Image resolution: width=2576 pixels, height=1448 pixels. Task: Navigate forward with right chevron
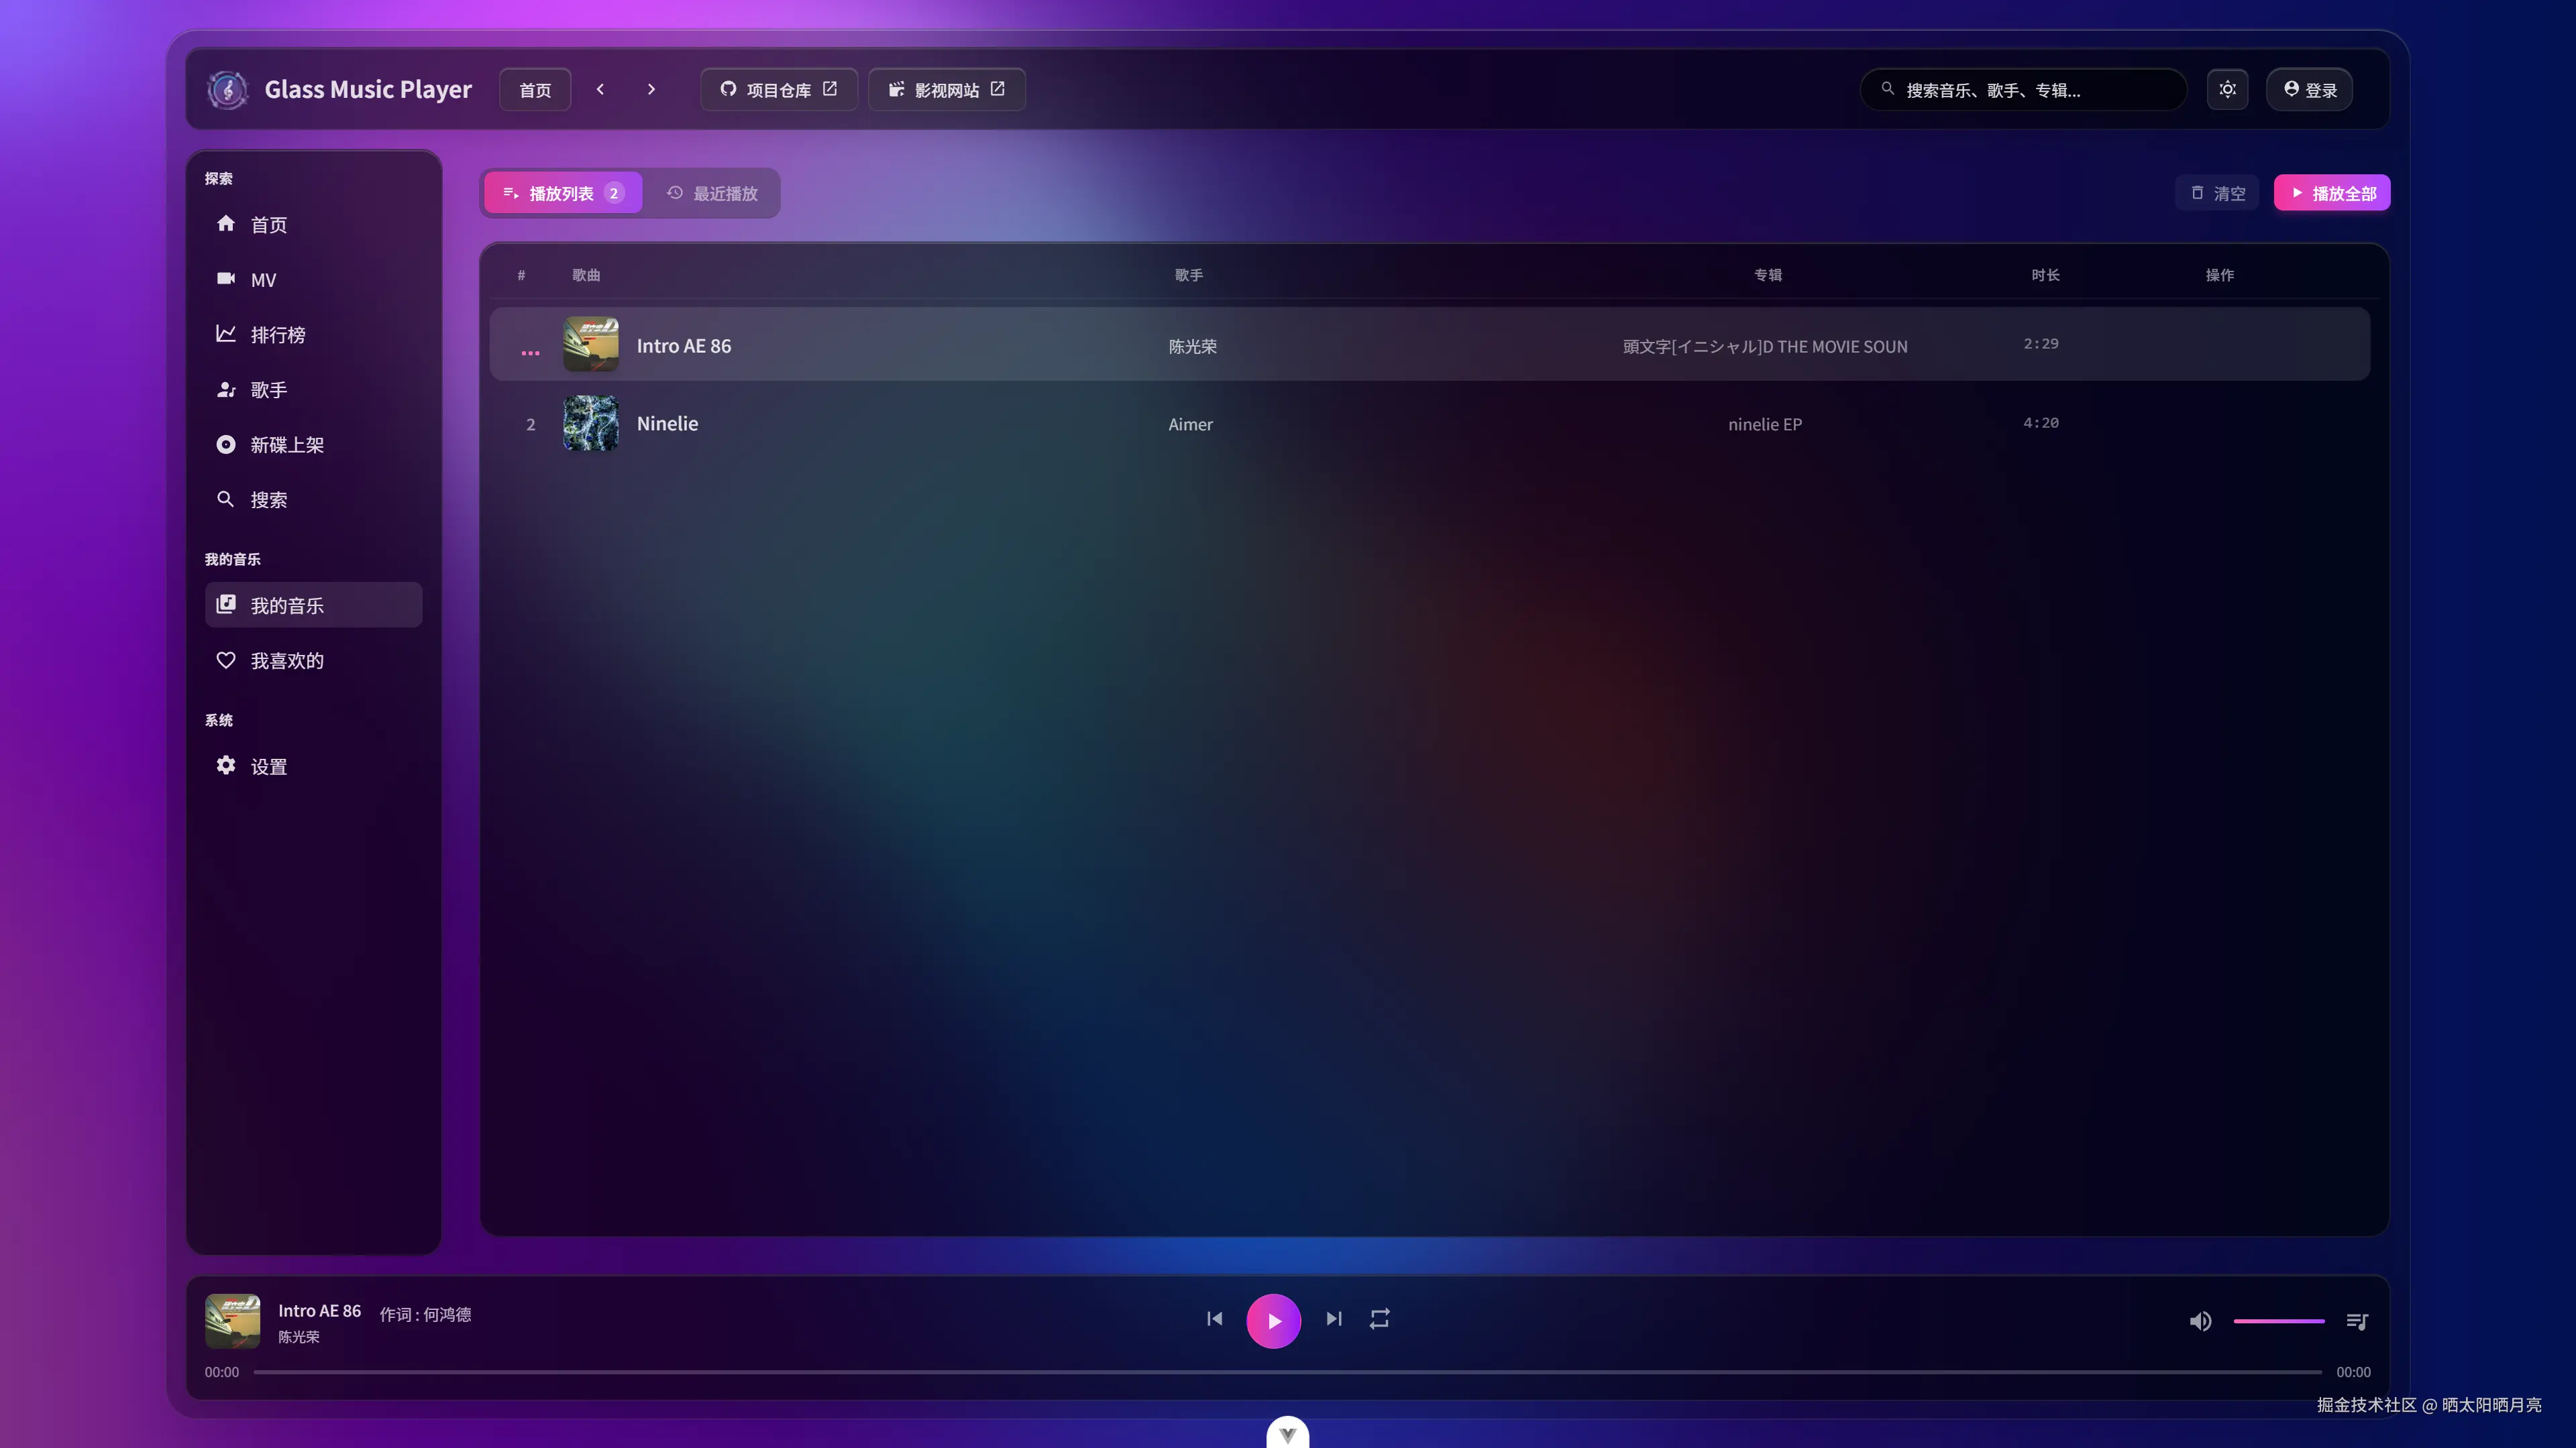point(651,90)
